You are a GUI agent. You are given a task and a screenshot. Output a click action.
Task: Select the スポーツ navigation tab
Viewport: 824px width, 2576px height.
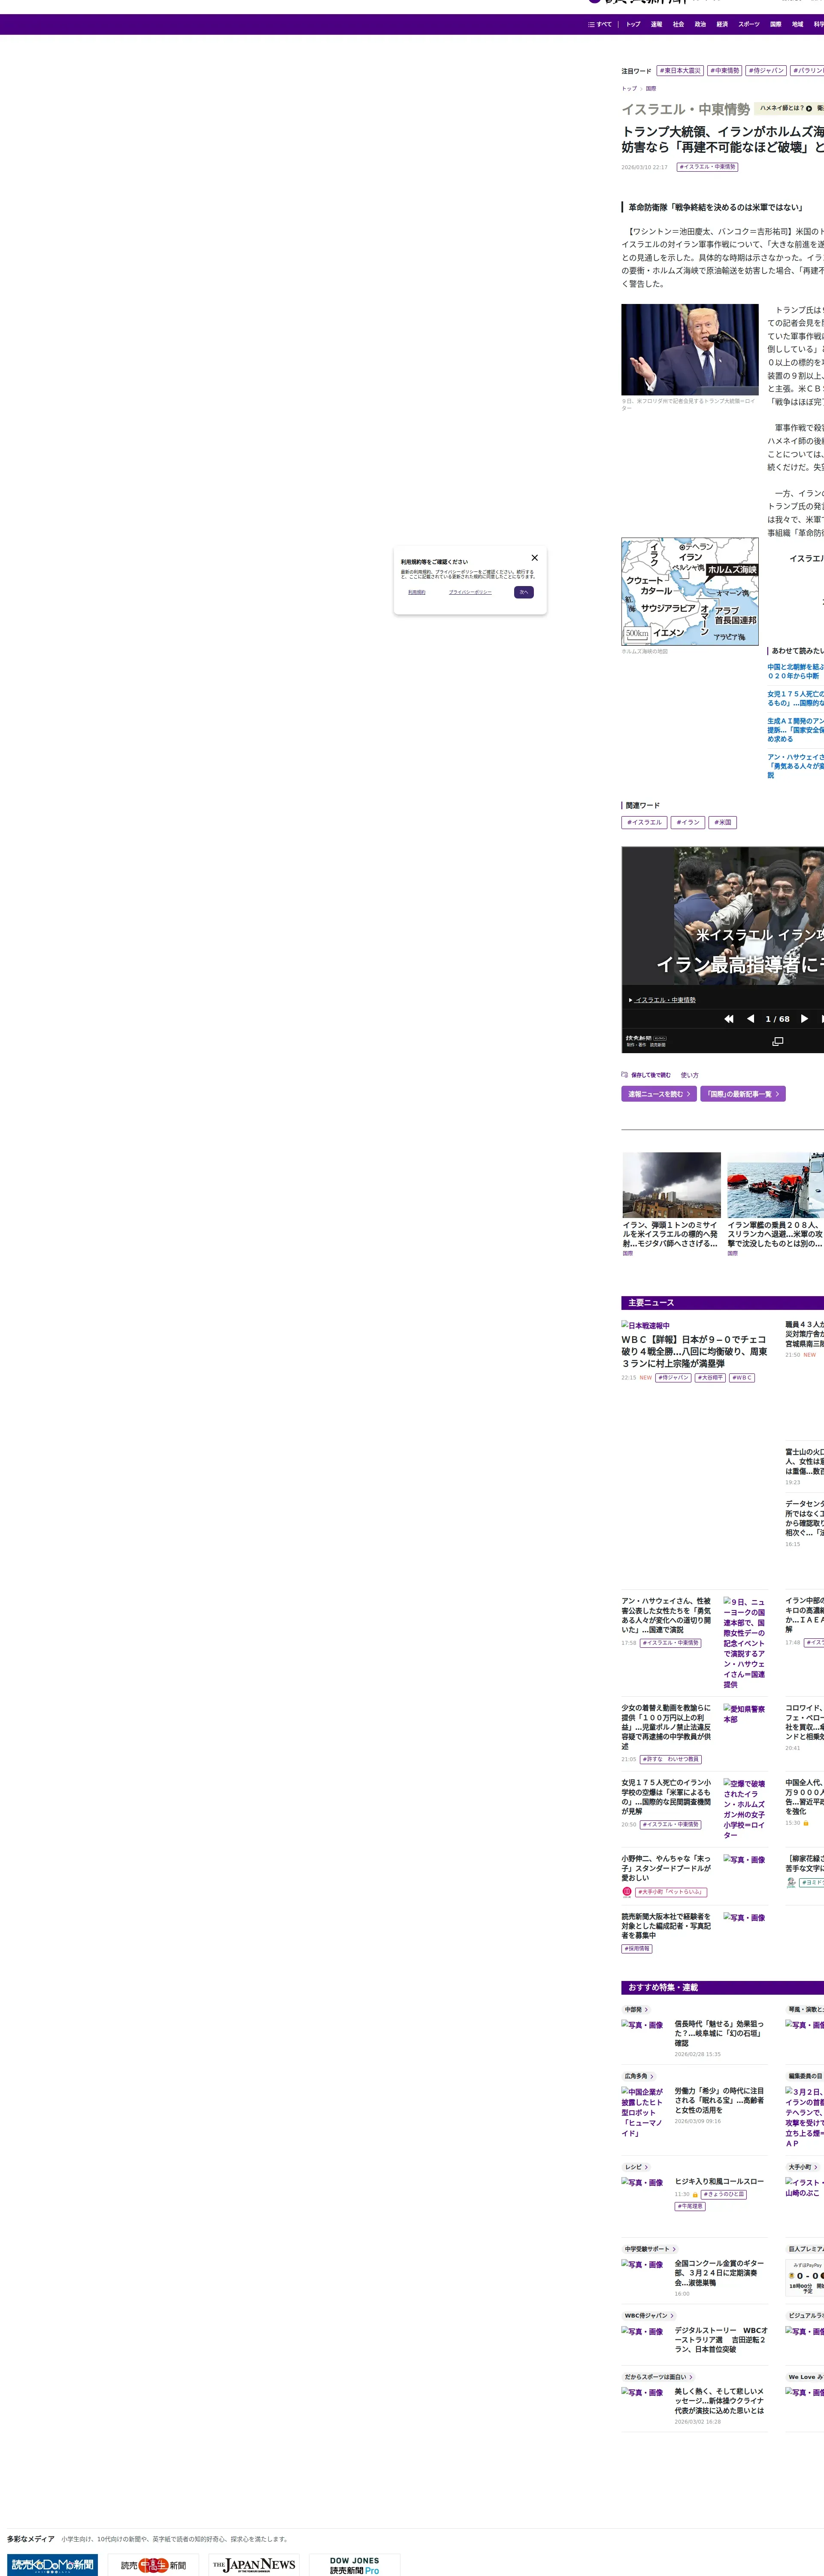748,24
